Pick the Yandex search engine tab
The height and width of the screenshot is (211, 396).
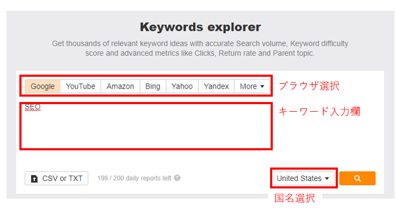tap(216, 86)
